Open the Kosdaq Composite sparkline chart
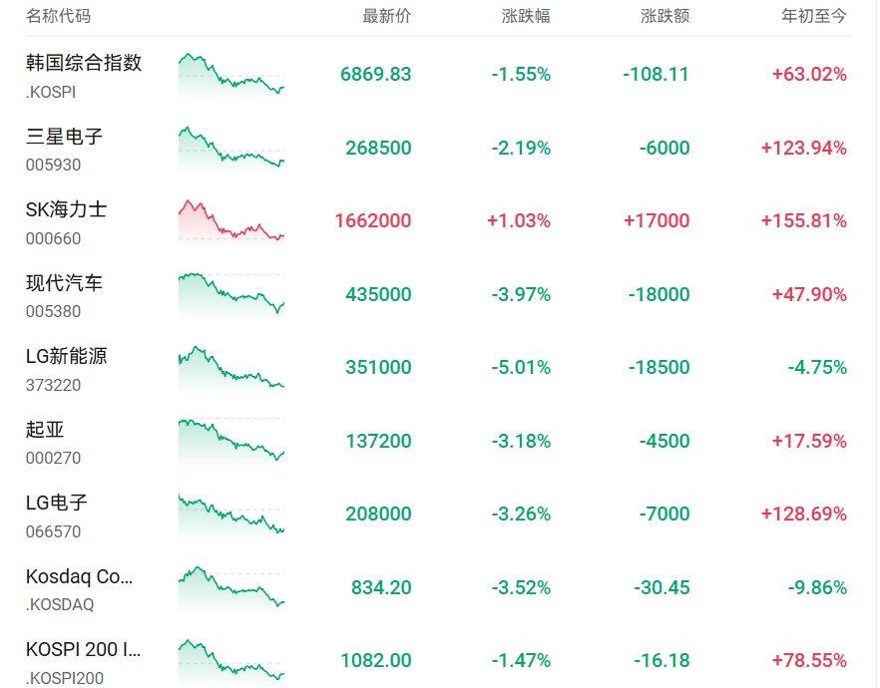This screenshot has width=880, height=688. 231,588
